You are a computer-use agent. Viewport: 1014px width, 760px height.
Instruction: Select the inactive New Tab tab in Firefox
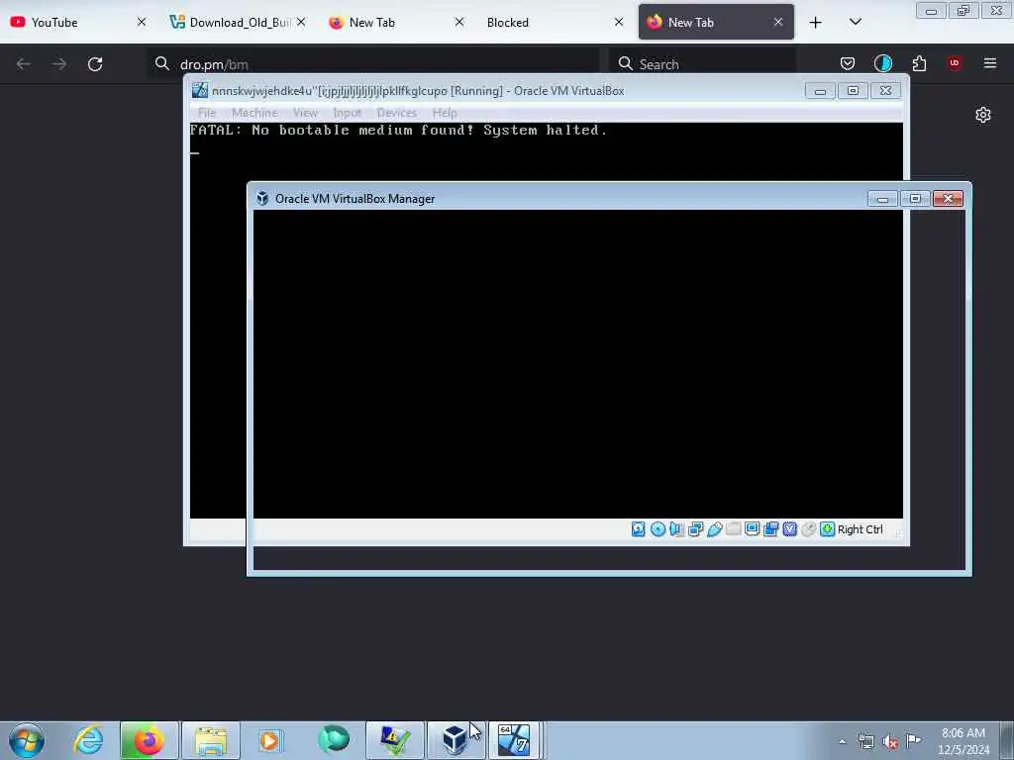pyautogui.click(x=396, y=22)
